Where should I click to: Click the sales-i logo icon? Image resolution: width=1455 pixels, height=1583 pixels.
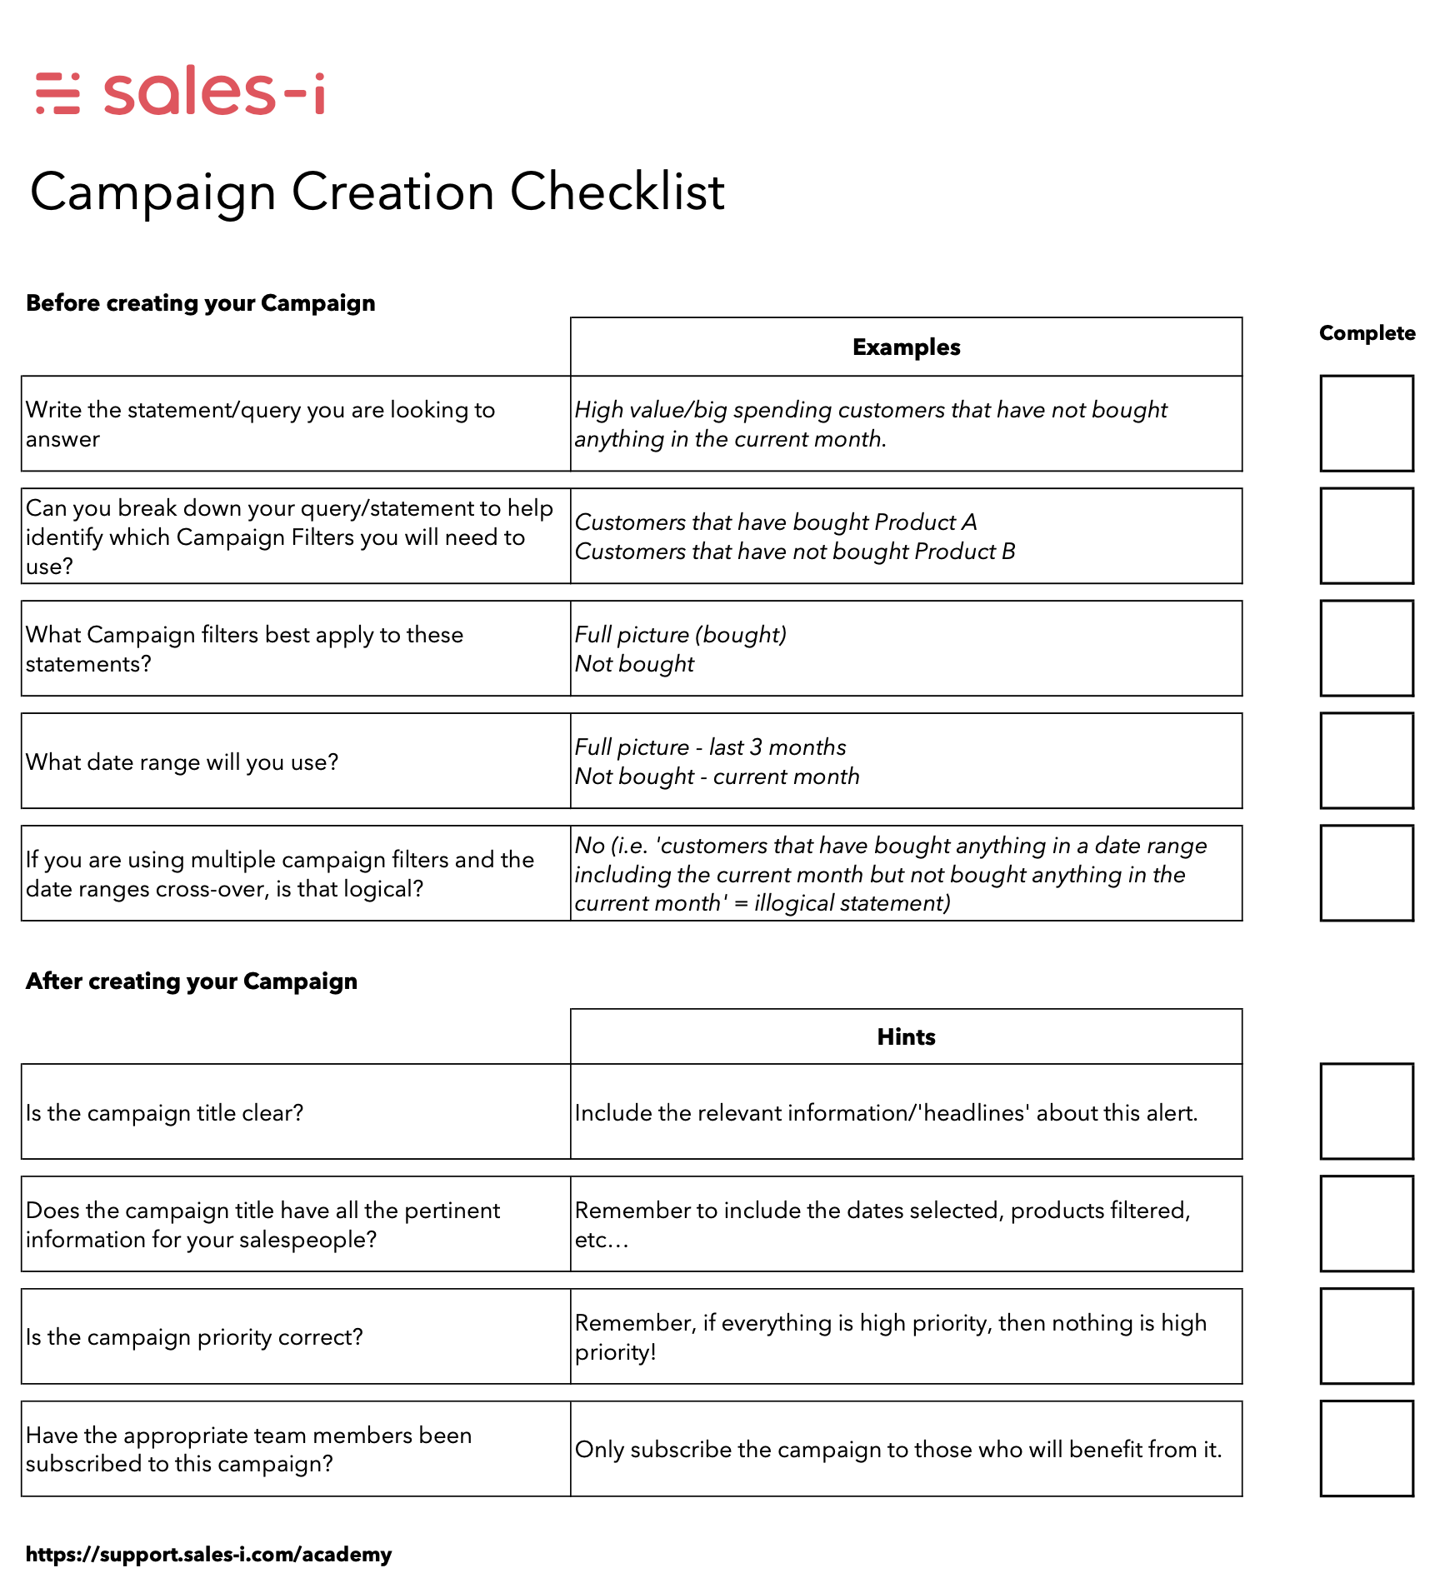tap(57, 93)
